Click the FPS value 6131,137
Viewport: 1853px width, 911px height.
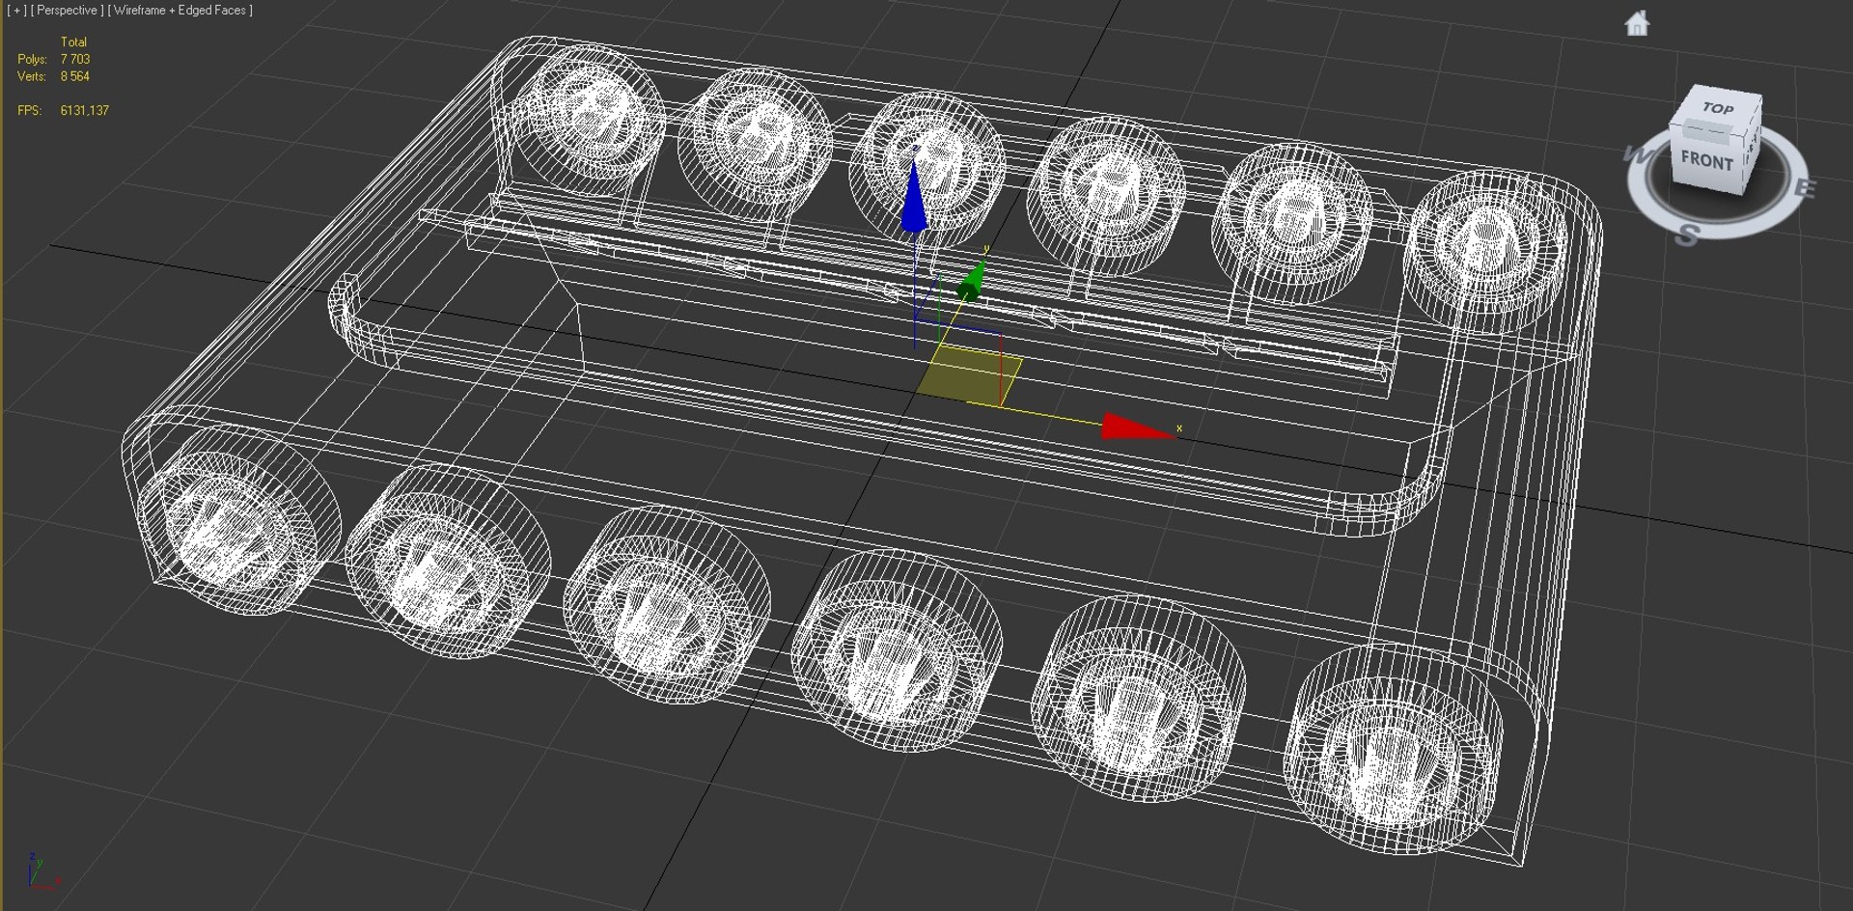[84, 111]
